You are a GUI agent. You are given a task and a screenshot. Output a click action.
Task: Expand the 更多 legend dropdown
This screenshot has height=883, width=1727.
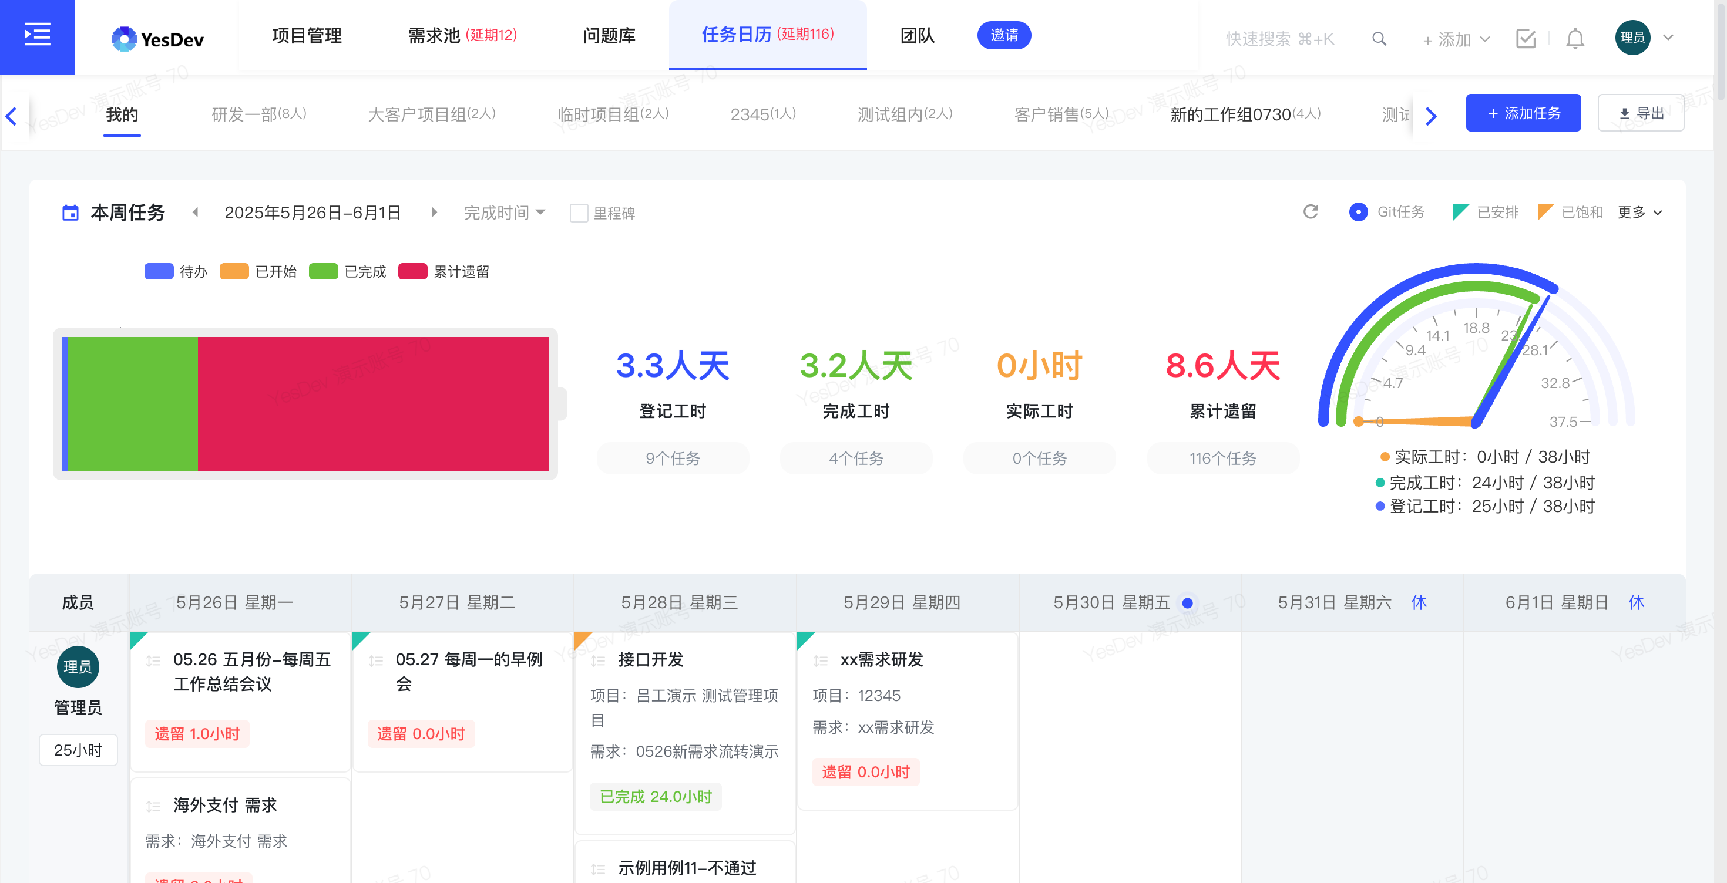1639,213
